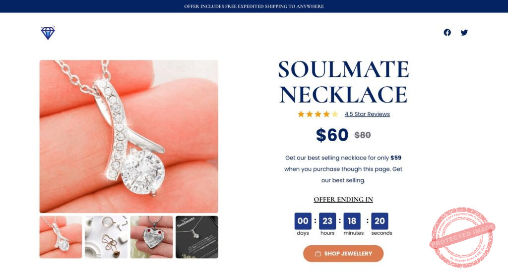Image resolution: width=508 pixels, height=274 pixels.
Task: Open the Twitter social icon
Action: (x=464, y=33)
